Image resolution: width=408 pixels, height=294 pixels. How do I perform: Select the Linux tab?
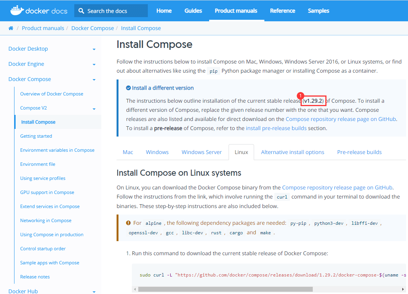[x=242, y=152]
